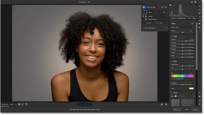Open overlay options ellipsis menu
The height and width of the screenshot is (115, 204).
(167, 28)
